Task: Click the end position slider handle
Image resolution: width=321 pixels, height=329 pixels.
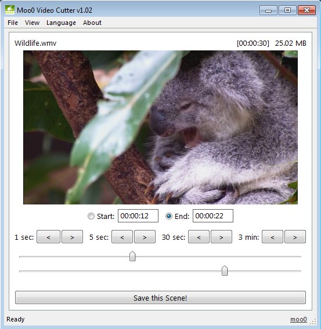Action: pos(225,270)
